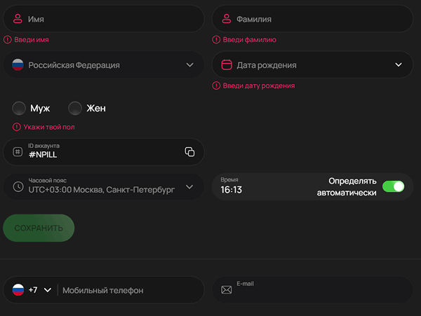Disable Определять автоматически toggle
The height and width of the screenshot is (316, 421).
394,186
